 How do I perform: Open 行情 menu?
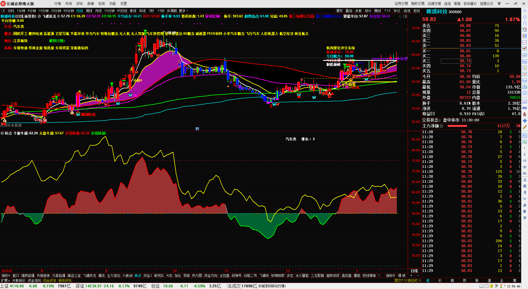(58, 4)
